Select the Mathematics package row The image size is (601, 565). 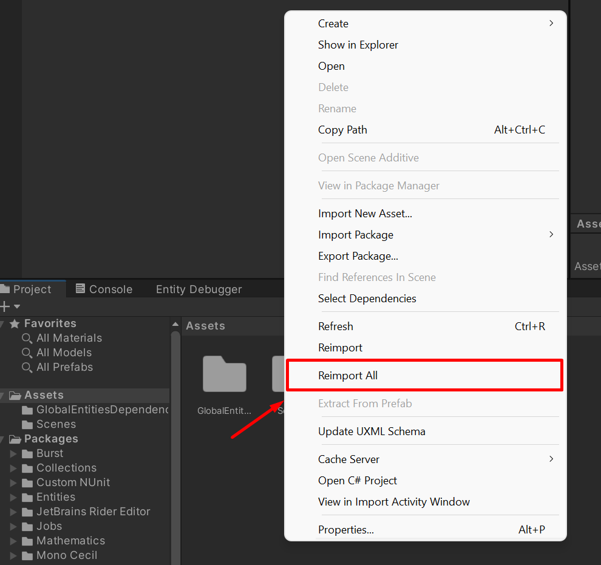pyautogui.click(x=85, y=541)
